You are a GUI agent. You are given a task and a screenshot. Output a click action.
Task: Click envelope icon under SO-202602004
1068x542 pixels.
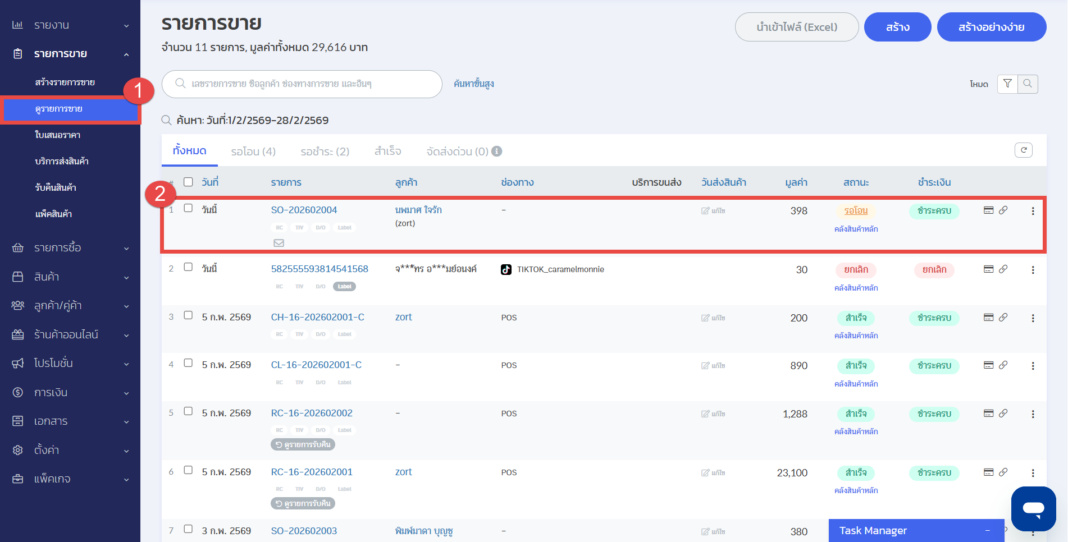[x=279, y=243]
